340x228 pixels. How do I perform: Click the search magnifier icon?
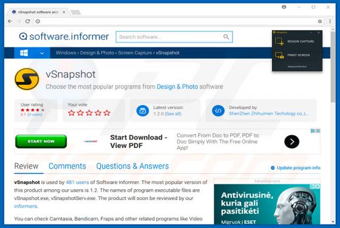pos(226,37)
